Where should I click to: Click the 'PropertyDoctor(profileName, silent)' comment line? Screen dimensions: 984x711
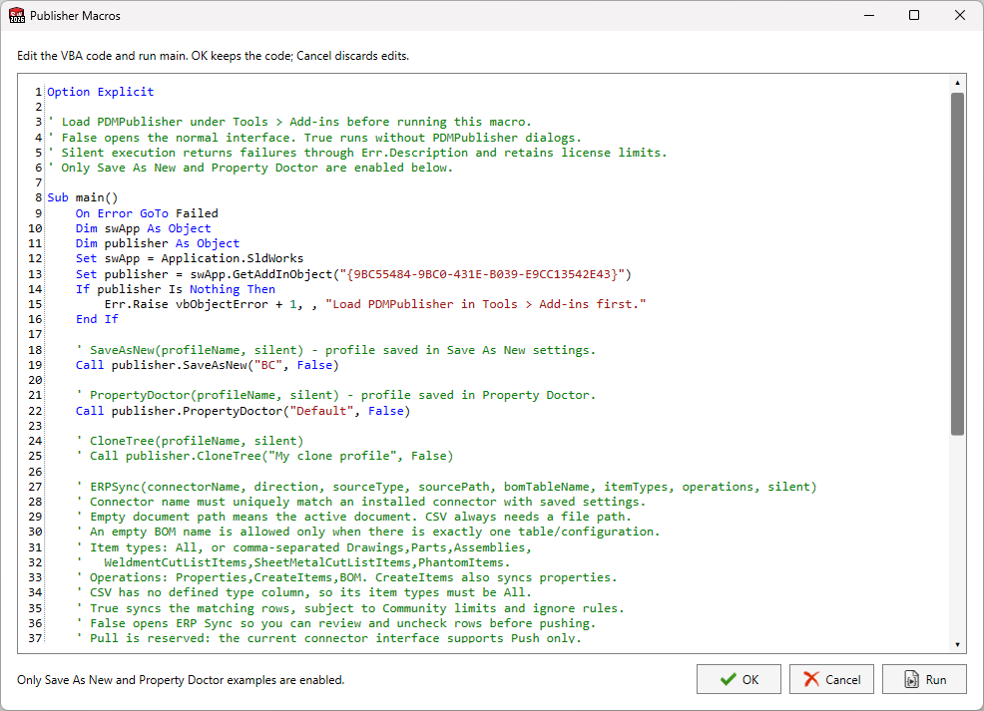tap(335, 395)
